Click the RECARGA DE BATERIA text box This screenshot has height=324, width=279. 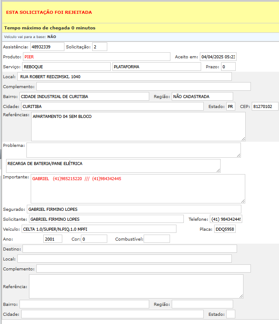(113, 165)
